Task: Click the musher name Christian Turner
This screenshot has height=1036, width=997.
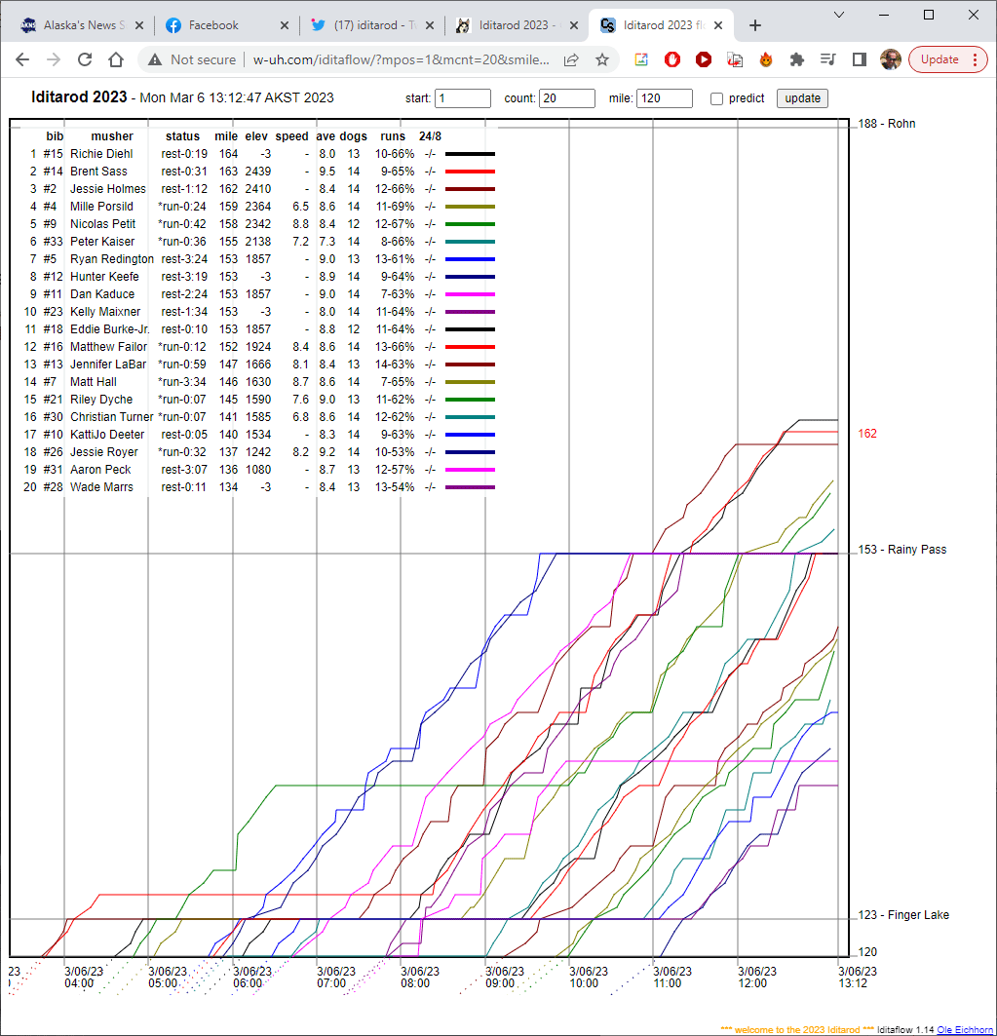Action: pos(112,417)
